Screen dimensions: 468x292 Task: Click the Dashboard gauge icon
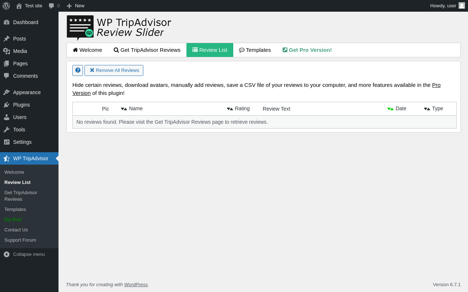coord(7,22)
